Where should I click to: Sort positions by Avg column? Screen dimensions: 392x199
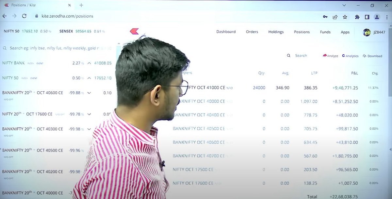(285, 73)
